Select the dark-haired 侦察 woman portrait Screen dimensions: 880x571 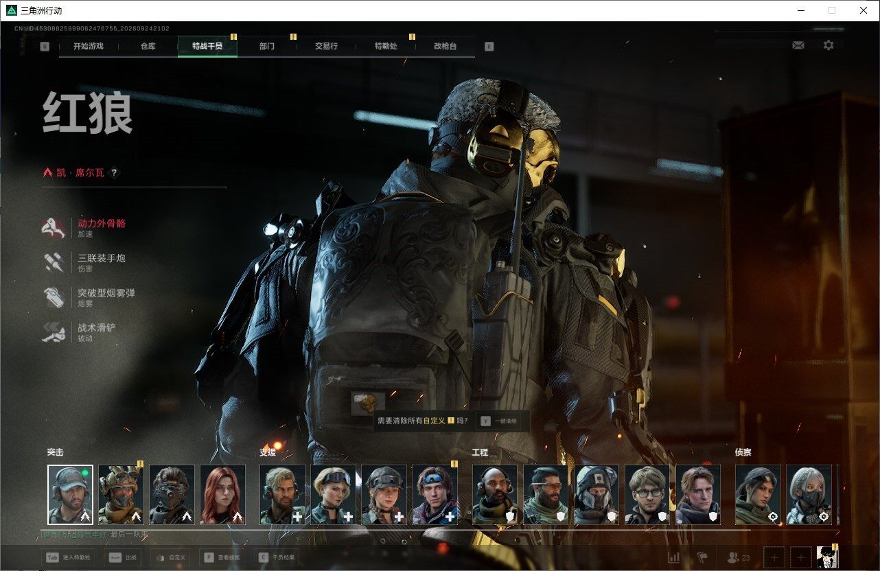coord(758,495)
